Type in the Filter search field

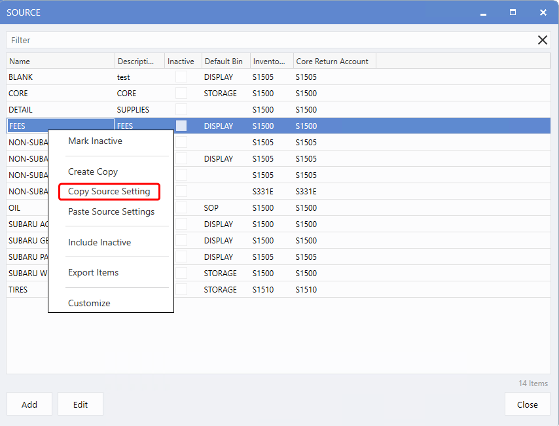[268, 40]
